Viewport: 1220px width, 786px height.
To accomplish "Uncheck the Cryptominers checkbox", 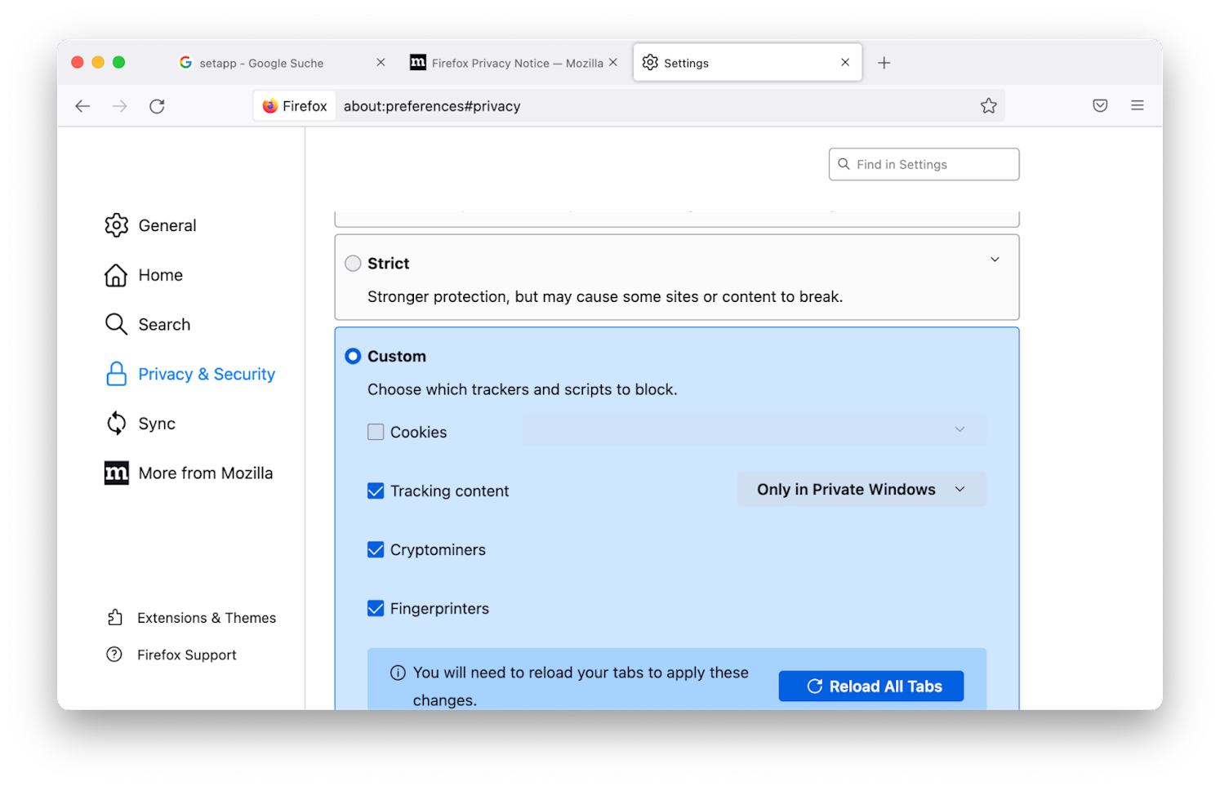I will click(376, 549).
